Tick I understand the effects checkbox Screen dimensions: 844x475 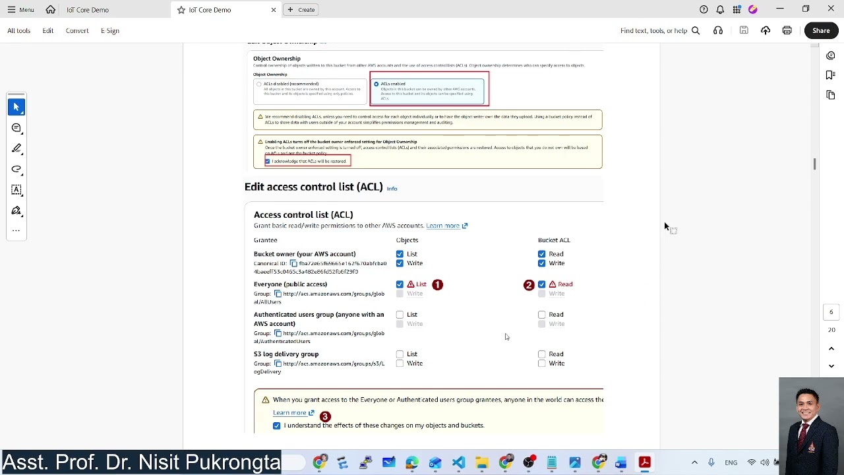277,426
